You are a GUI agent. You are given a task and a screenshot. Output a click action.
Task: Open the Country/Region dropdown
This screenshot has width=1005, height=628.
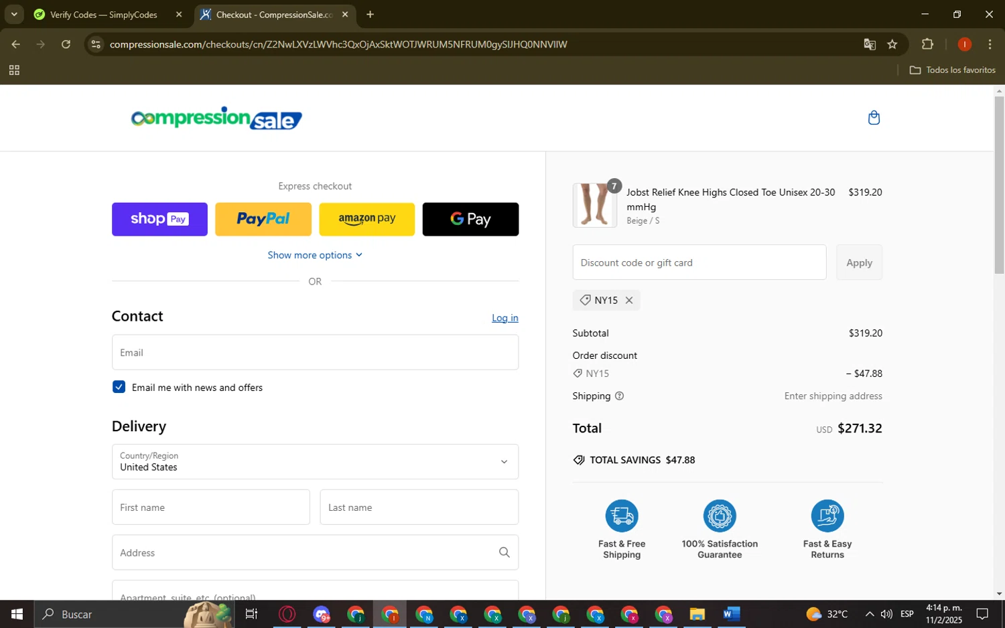pyautogui.click(x=315, y=461)
